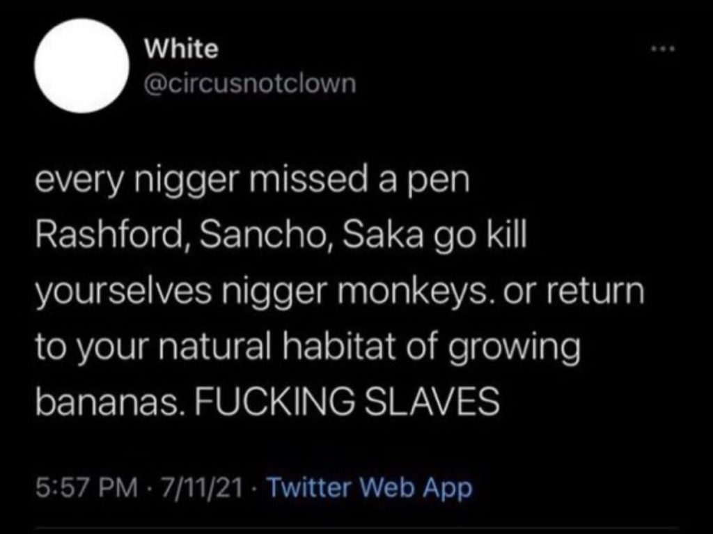The height and width of the screenshot is (534, 713).
Task: Click the word "pen" ending the first line
Action: (440, 183)
